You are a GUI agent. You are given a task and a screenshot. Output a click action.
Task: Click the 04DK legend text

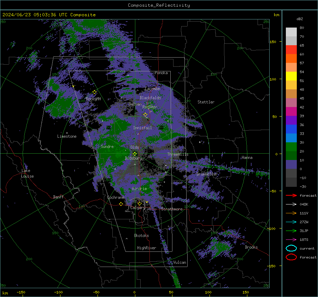click(304, 204)
